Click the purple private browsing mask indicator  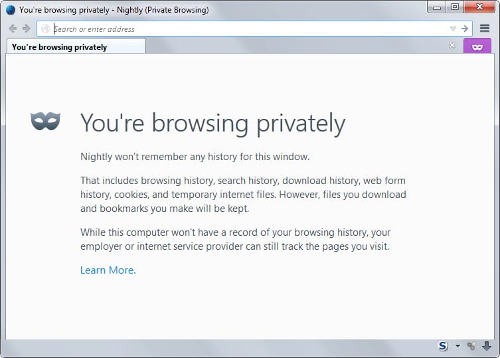point(477,46)
